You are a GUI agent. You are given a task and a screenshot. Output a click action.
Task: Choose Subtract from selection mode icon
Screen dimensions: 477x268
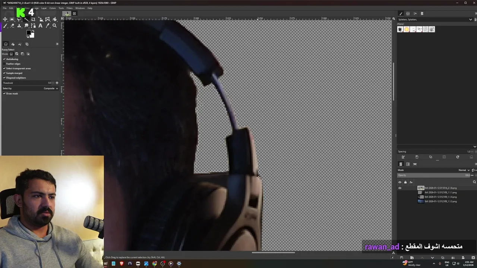[22, 54]
